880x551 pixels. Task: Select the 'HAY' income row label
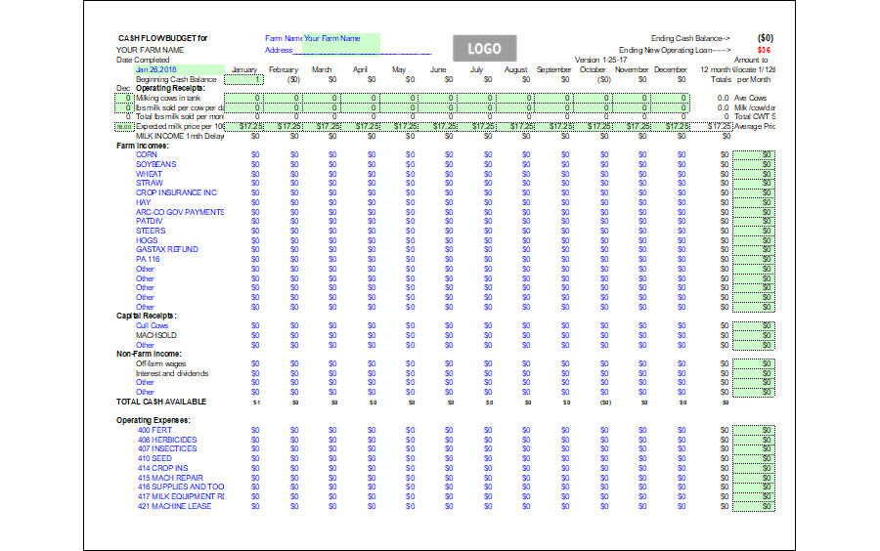coord(143,202)
